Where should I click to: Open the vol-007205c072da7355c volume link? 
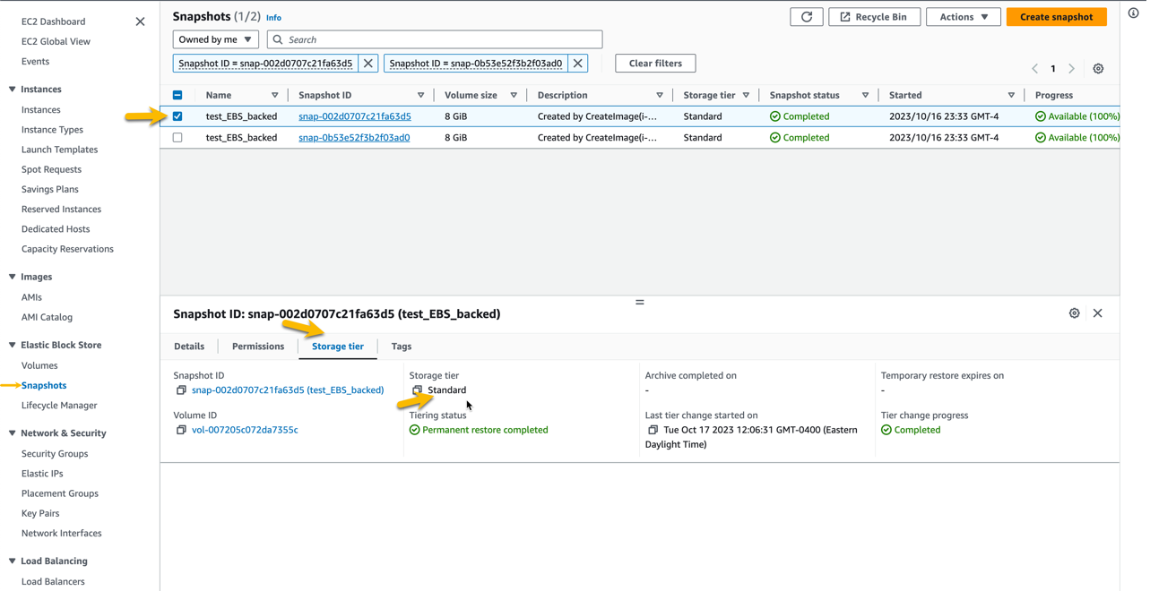coord(243,429)
